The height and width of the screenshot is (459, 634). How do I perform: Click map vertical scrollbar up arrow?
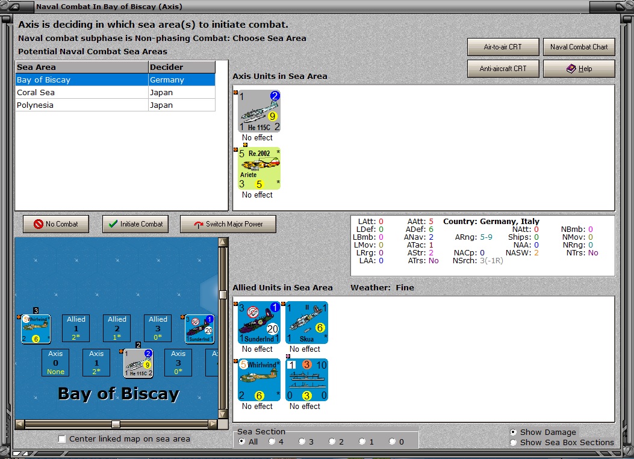(223, 242)
